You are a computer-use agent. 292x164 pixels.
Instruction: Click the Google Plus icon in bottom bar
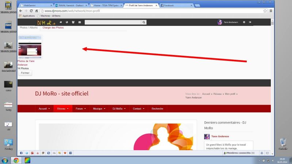pos(32,153)
